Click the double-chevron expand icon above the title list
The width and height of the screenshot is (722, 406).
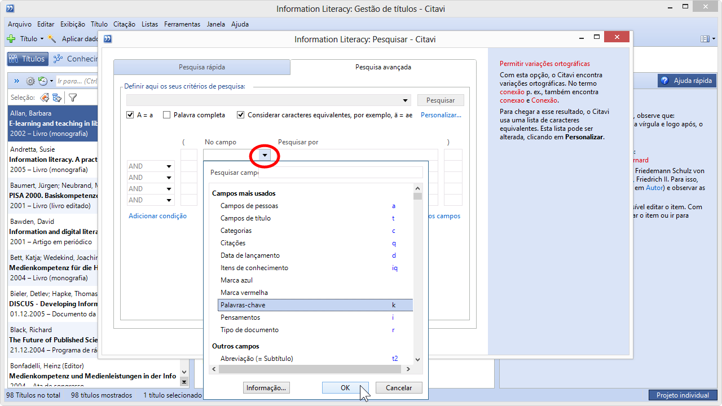16,81
